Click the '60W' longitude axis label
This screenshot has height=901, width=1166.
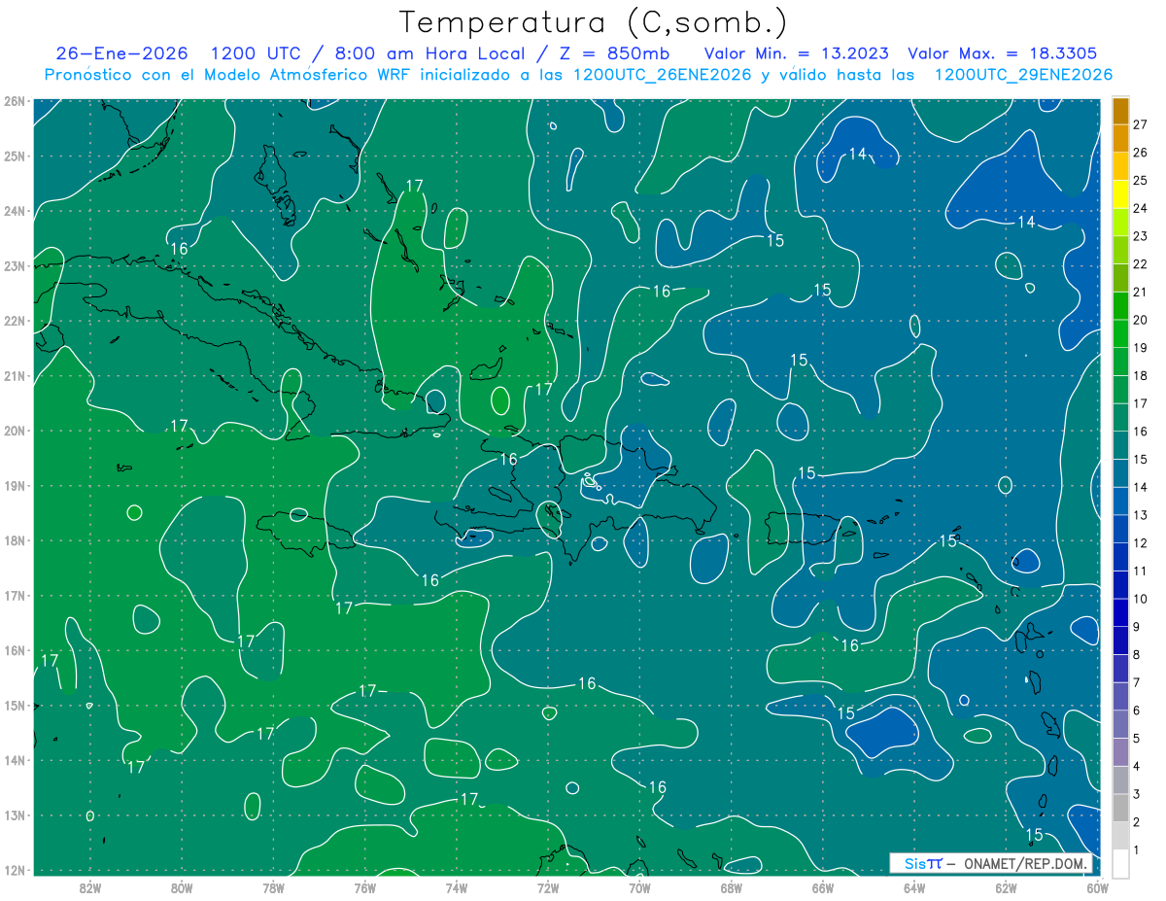[x=1097, y=886]
